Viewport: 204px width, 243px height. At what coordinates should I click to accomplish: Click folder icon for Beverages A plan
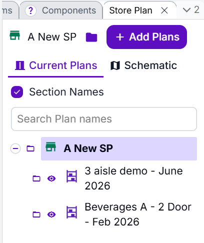36,214
